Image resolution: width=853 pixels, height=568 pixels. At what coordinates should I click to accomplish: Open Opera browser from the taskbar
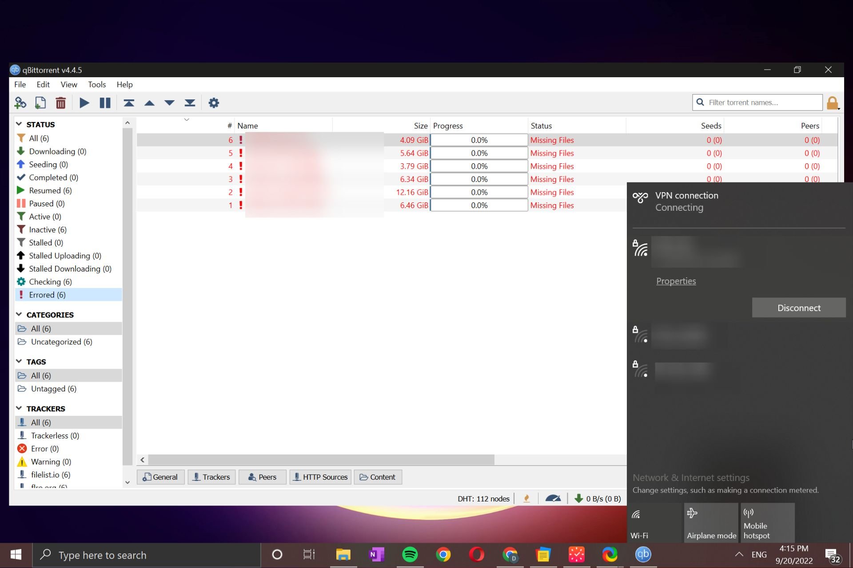[x=476, y=554]
